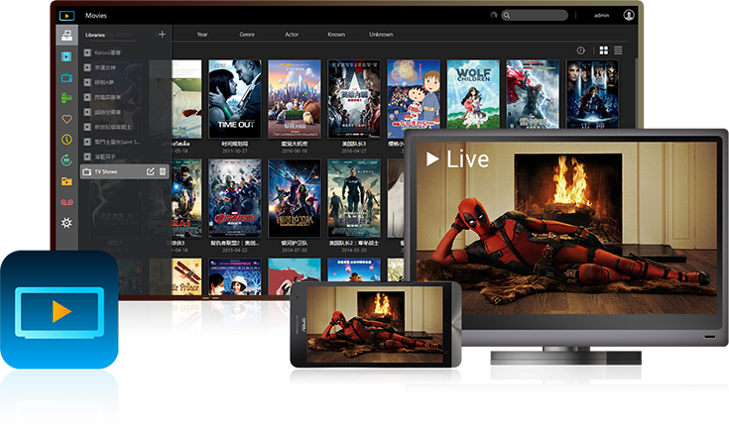Click the clock sort icon above posters
Viewport: 729px width, 425px height.
[580, 51]
